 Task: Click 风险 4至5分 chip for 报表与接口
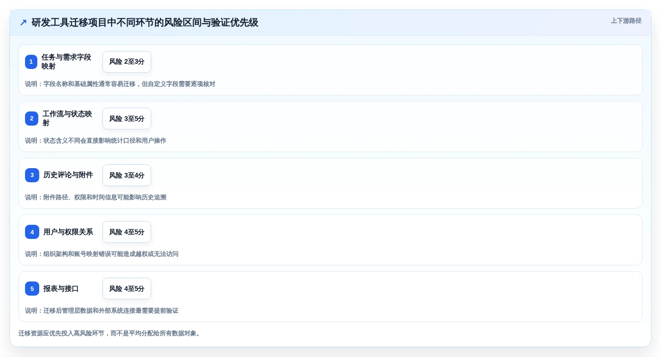[127, 289]
